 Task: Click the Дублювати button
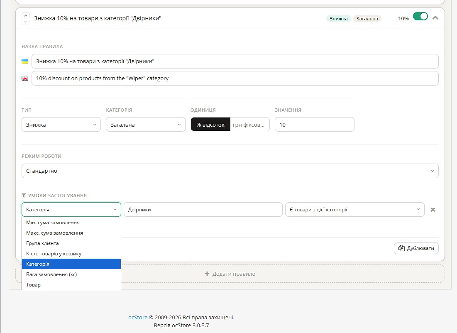coord(416,248)
